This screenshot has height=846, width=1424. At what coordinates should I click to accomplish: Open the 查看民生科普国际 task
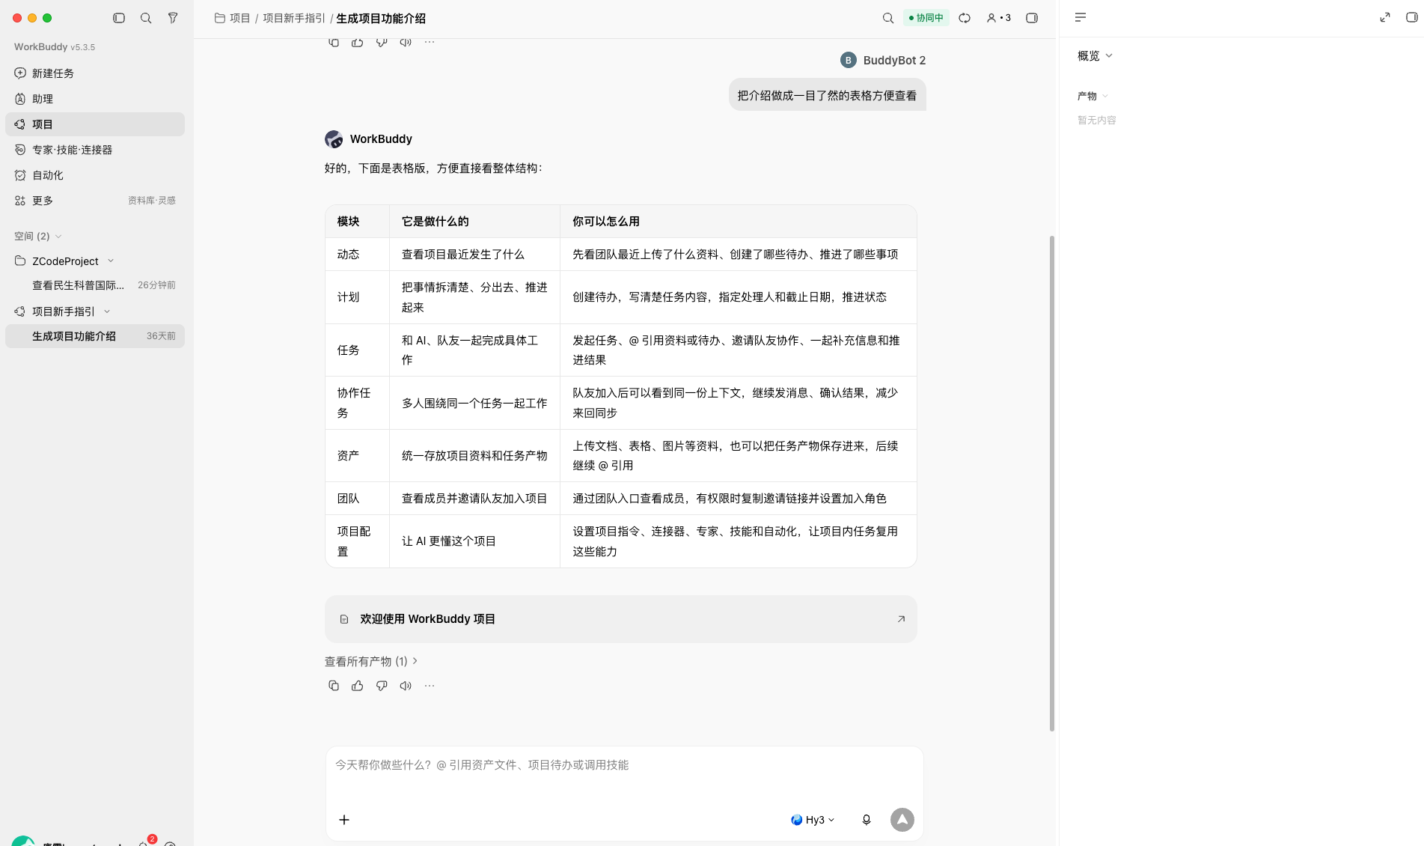[95, 285]
